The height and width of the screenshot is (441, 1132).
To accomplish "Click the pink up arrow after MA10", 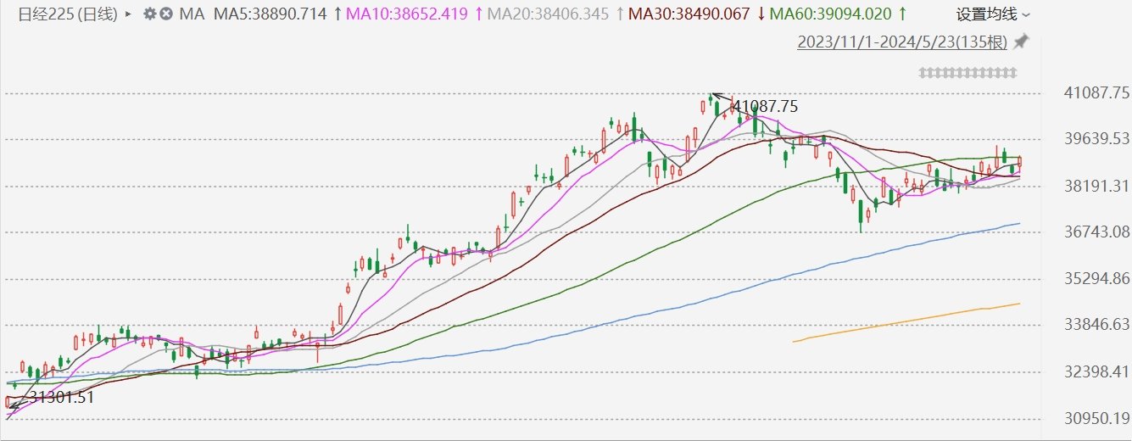I will coord(478,14).
